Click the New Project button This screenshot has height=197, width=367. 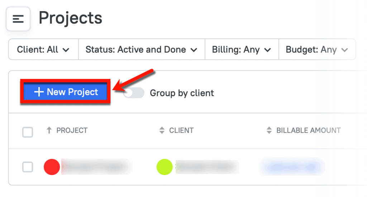click(66, 92)
